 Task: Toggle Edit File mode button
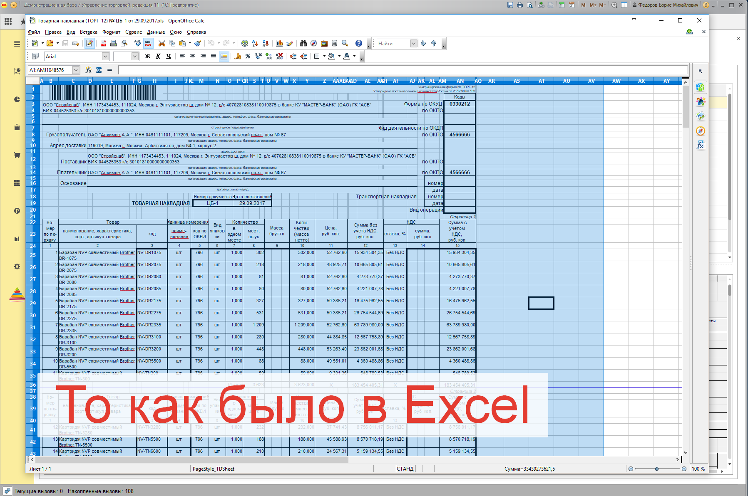89,43
